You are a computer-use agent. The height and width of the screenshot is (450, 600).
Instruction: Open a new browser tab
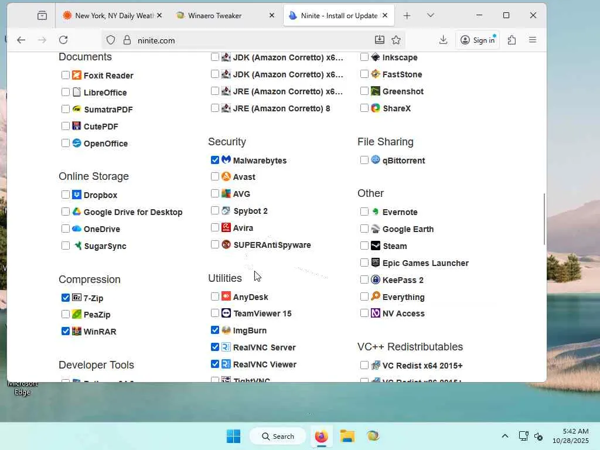(x=407, y=15)
